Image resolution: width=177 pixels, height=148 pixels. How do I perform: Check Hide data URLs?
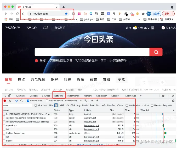(36, 105)
